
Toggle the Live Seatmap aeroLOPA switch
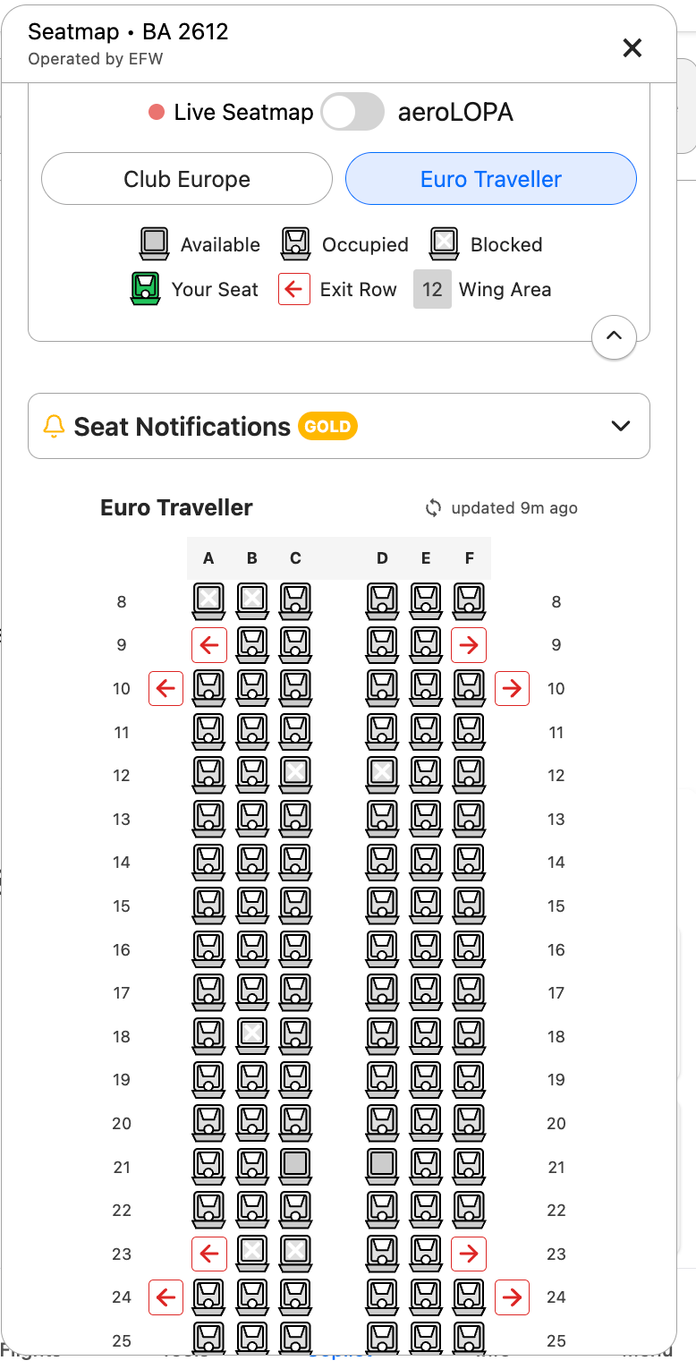pyautogui.click(x=352, y=111)
